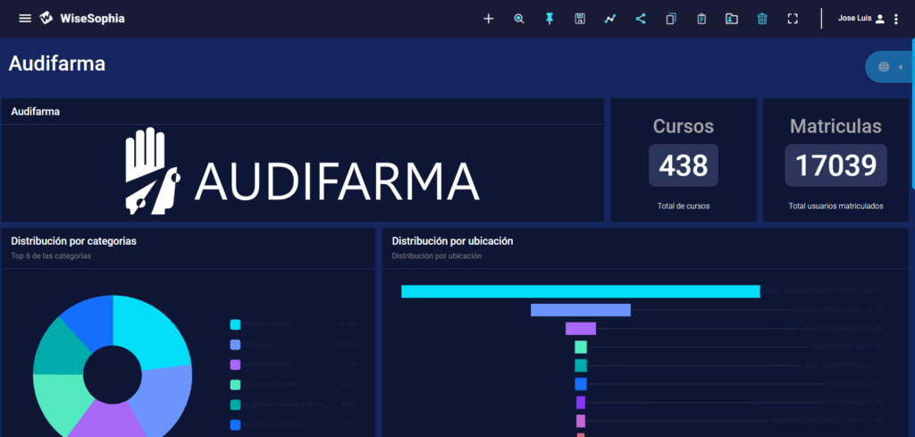The height and width of the screenshot is (437, 915).
Task: Expand the side panel arrow
Action: (901, 67)
